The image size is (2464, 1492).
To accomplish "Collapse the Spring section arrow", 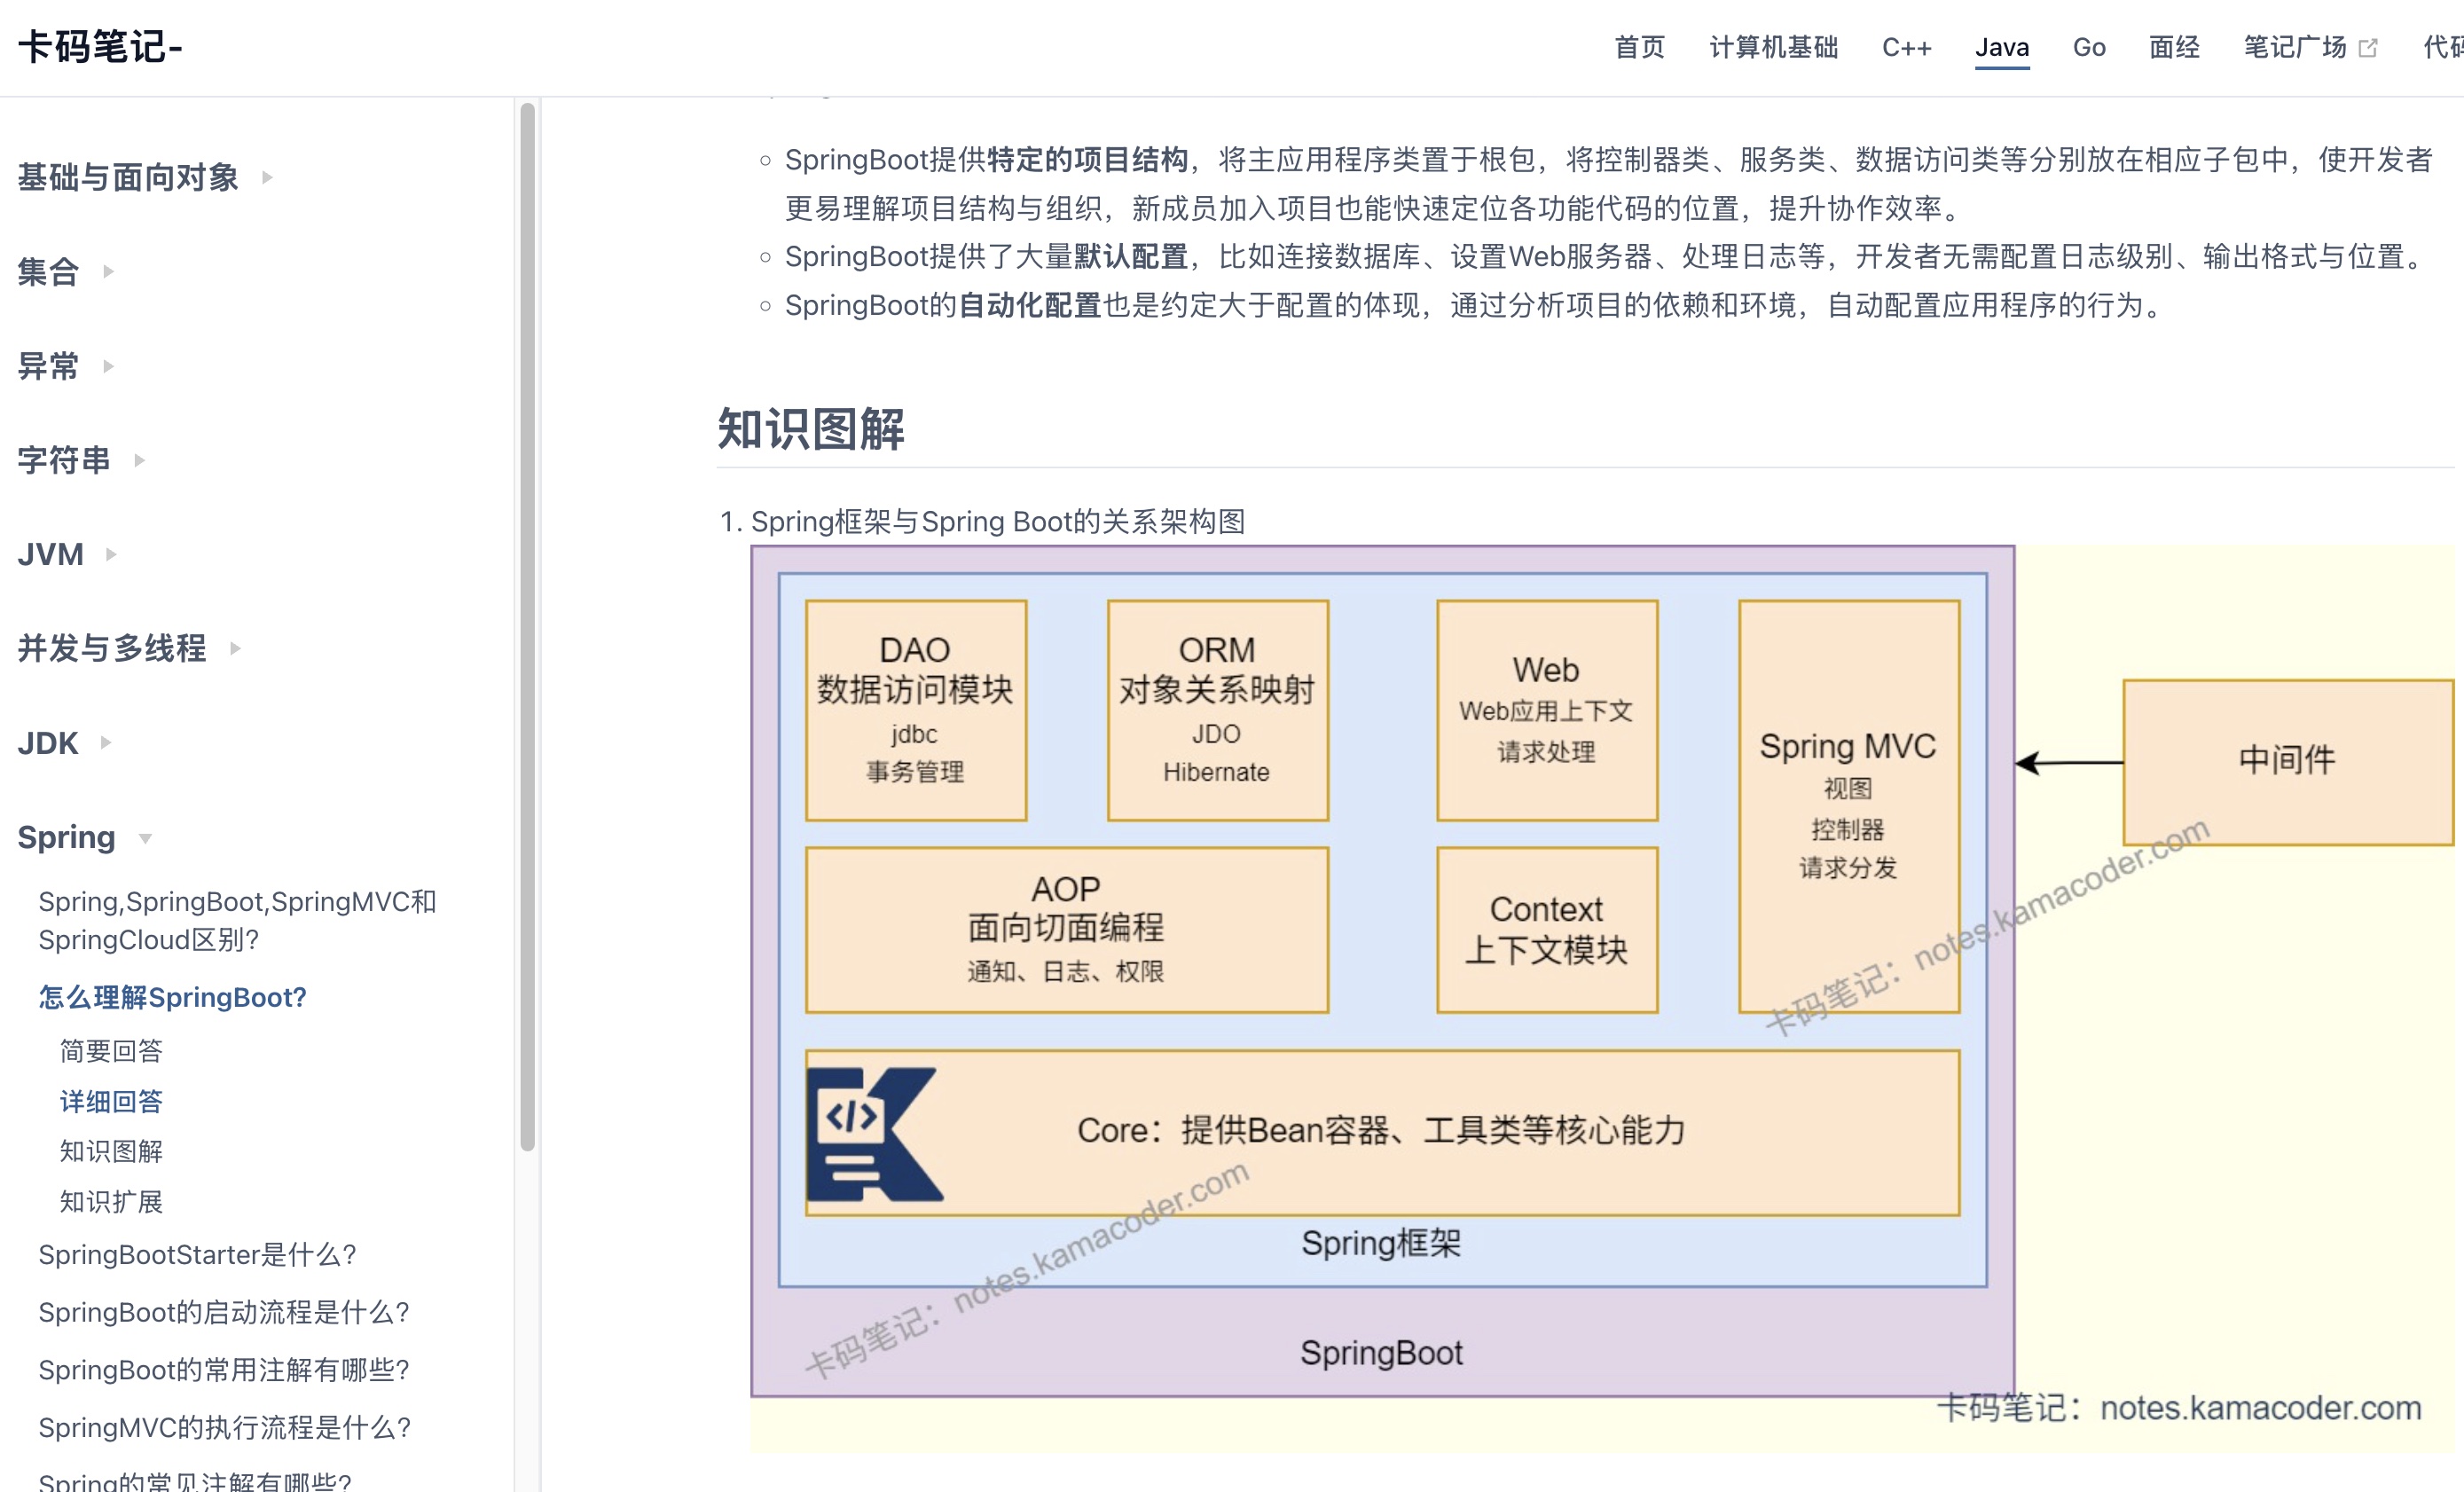I will click(145, 838).
